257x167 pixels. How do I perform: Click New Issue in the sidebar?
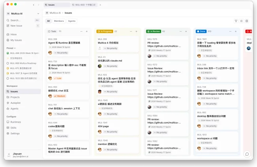pyautogui.click(x=16, y=25)
